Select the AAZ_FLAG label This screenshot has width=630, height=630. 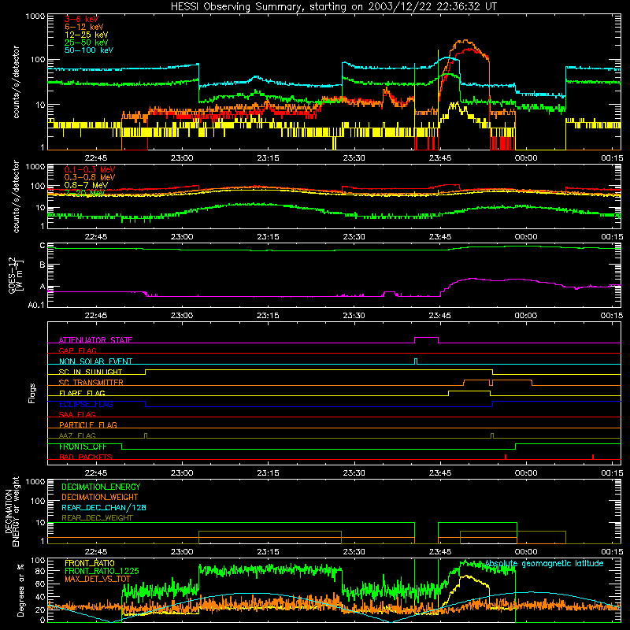[77, 435]
